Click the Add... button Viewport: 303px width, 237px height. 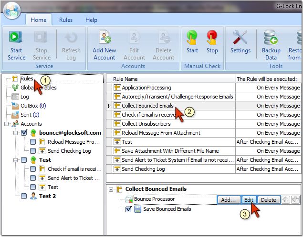pos(229,200)
